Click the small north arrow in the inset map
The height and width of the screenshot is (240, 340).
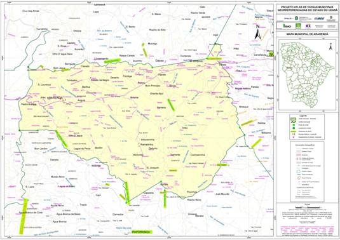pos(330,46)
